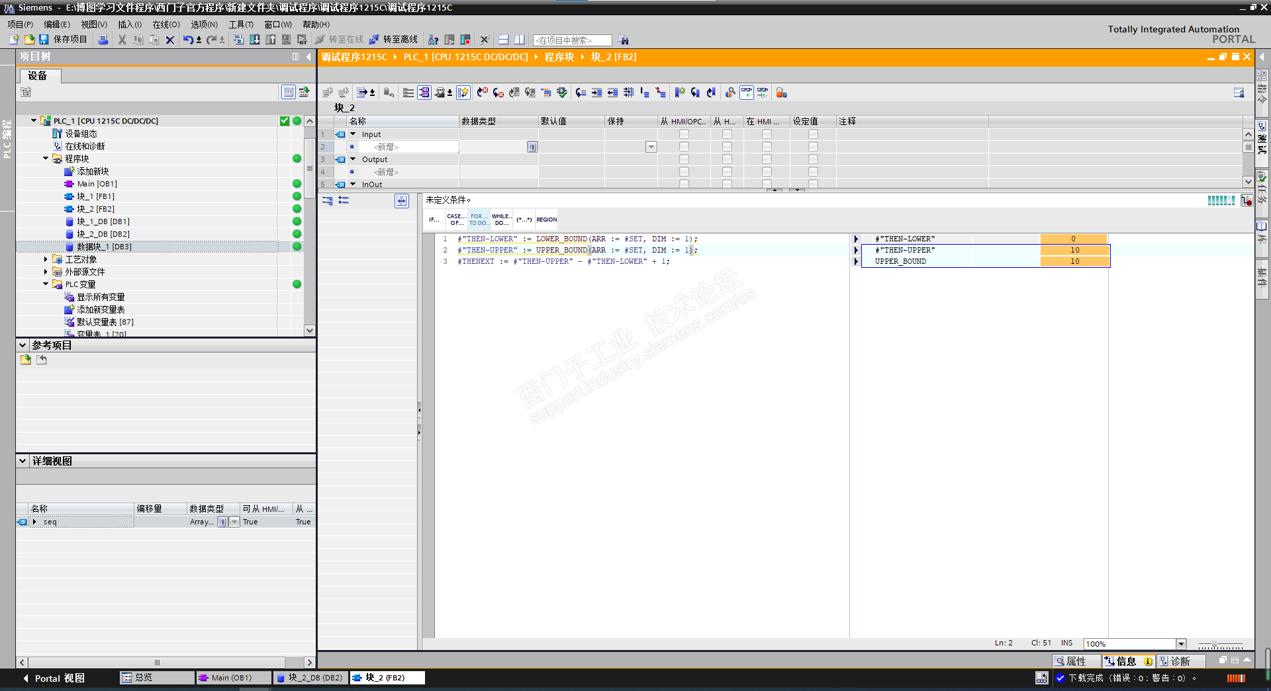Viewport: 1271px width, 691px height.
Task: Collapse the 程序块 folder in project tree
Action: tap(46, 159)
